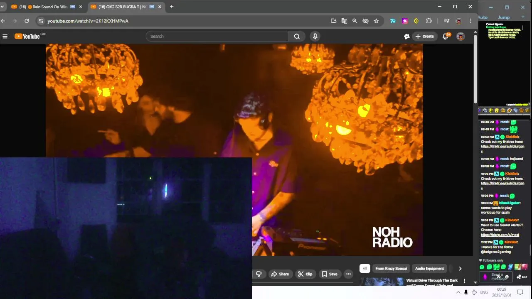The image size is (532, 299).
Task: Open Chrome three-dot menu
Action: [x=470, y=21]
